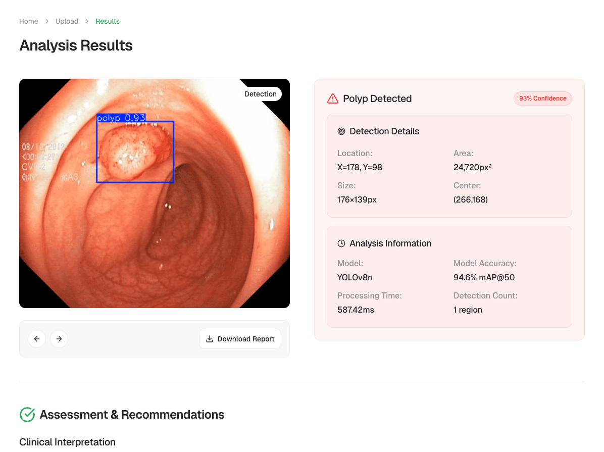Click the download icon in Download Report
The height and width of the screenshot is (452, 604).
click(210, 339)
